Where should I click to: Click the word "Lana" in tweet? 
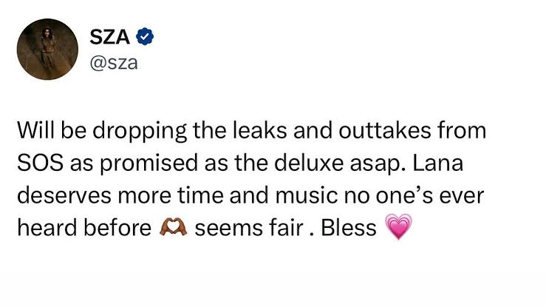coord(438,163)
